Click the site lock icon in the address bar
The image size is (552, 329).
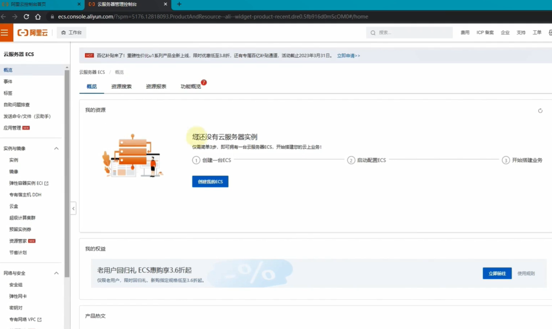(x=52, y=16)
